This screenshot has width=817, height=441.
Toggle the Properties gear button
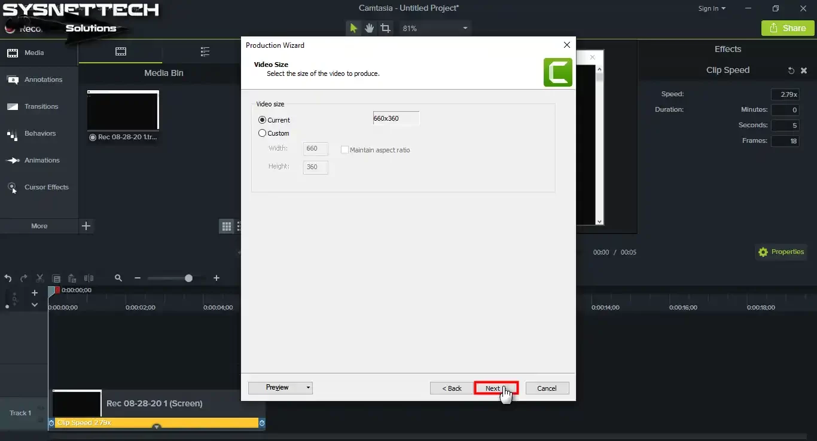tap(781, 252)
